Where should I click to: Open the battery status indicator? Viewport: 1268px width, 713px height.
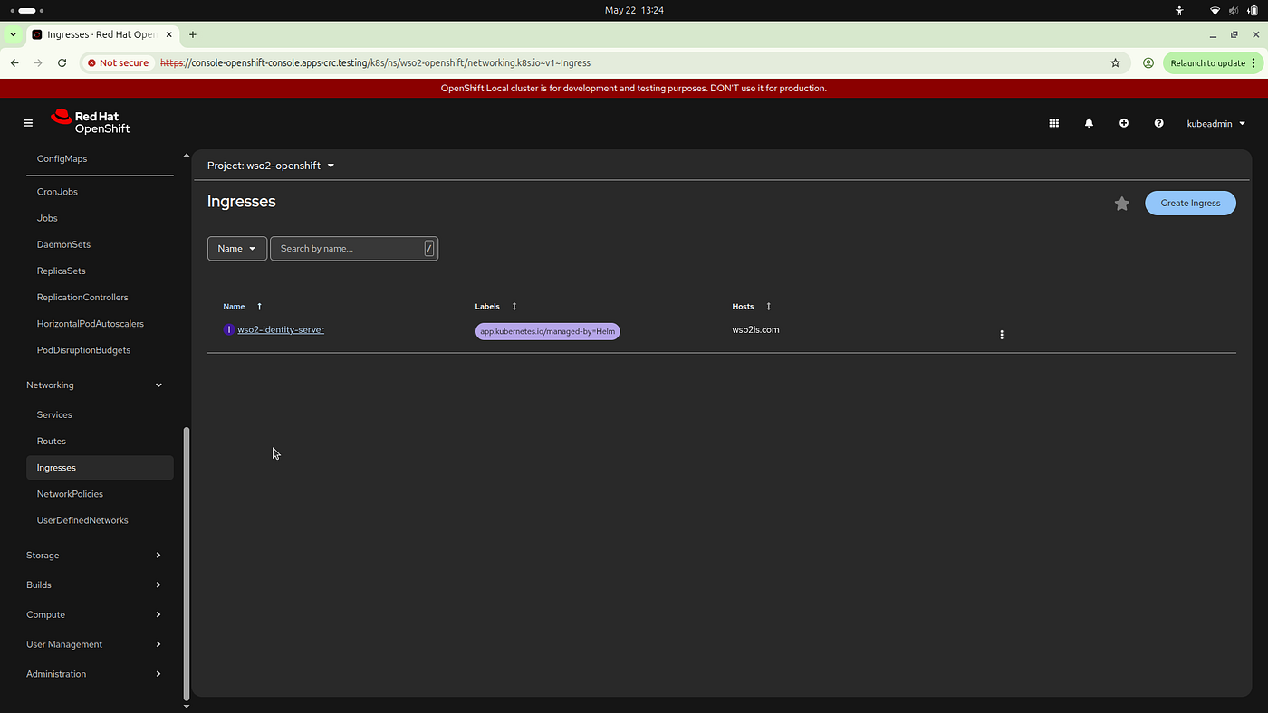(x=1254, y=11)
